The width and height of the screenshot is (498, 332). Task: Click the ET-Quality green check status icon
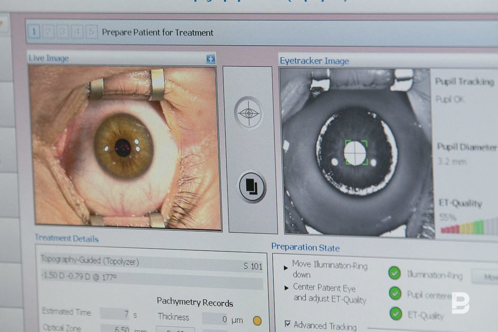coord(396,313)
